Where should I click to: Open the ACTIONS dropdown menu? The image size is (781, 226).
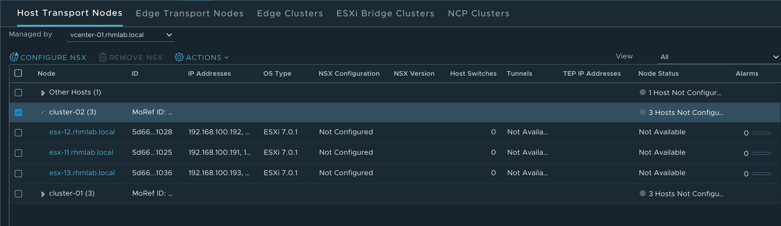click(x=202, y=57)
